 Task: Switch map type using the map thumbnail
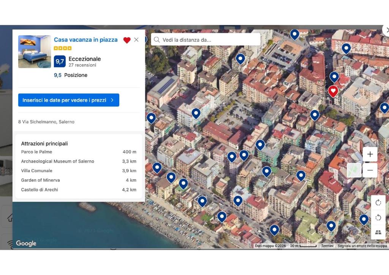pyautogui.click(x=354, y=170)
